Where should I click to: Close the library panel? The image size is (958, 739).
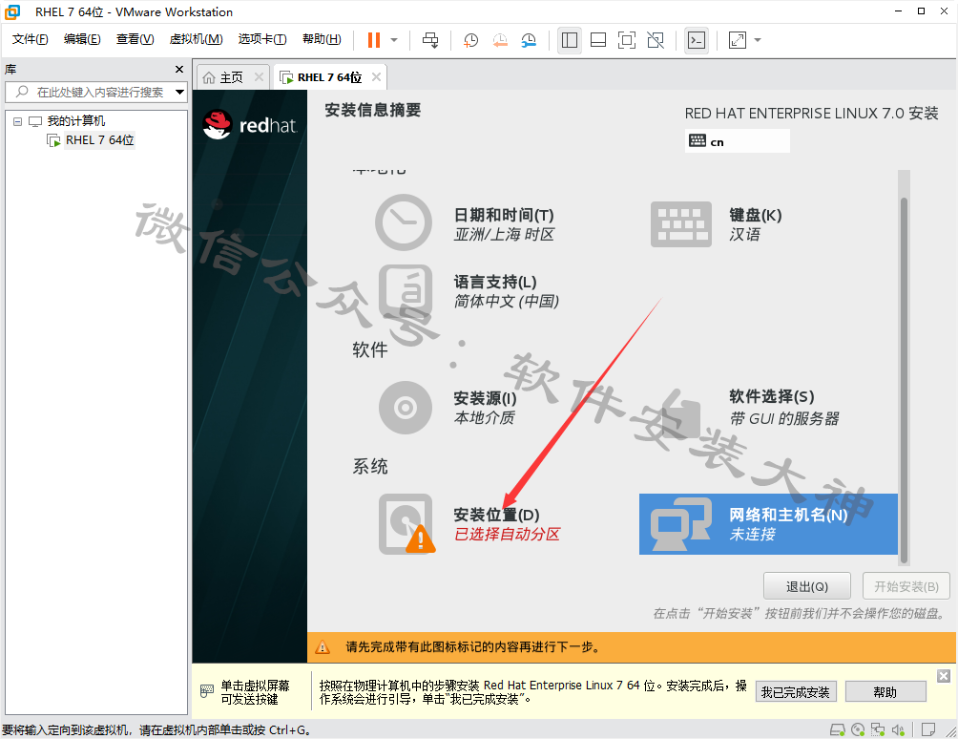(x=179, y=69)
